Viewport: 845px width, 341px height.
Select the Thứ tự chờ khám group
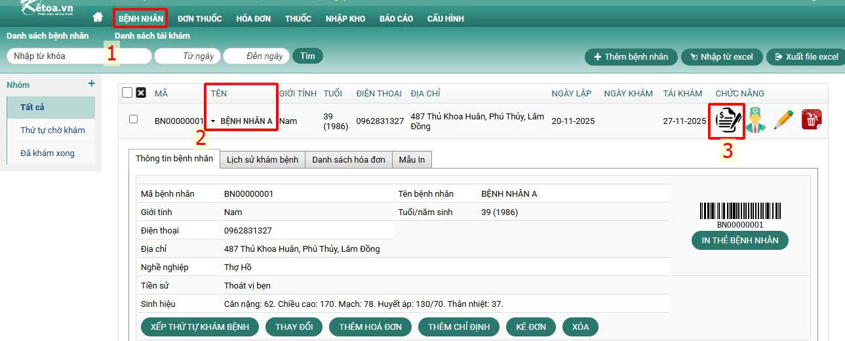tap(52, 130)
